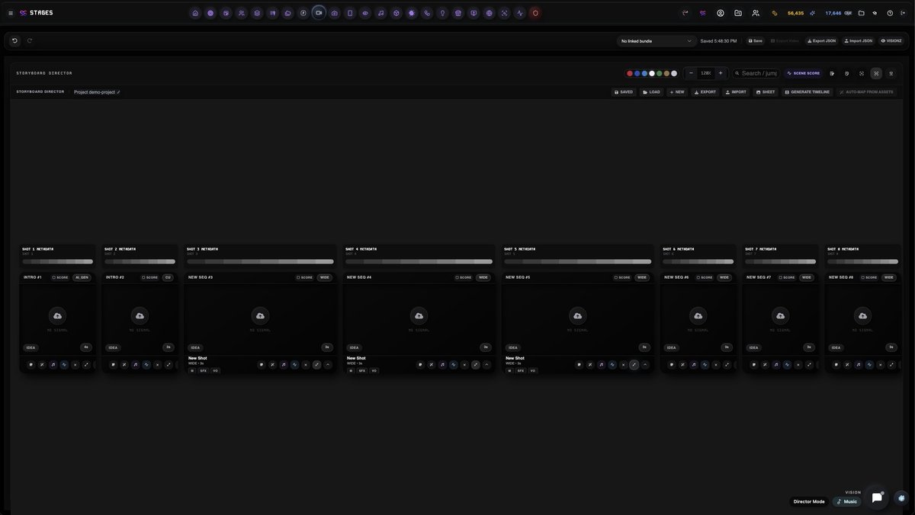Open the user account circle icon
This screenshot has height=515, width=915.
(x=721, y=13)
